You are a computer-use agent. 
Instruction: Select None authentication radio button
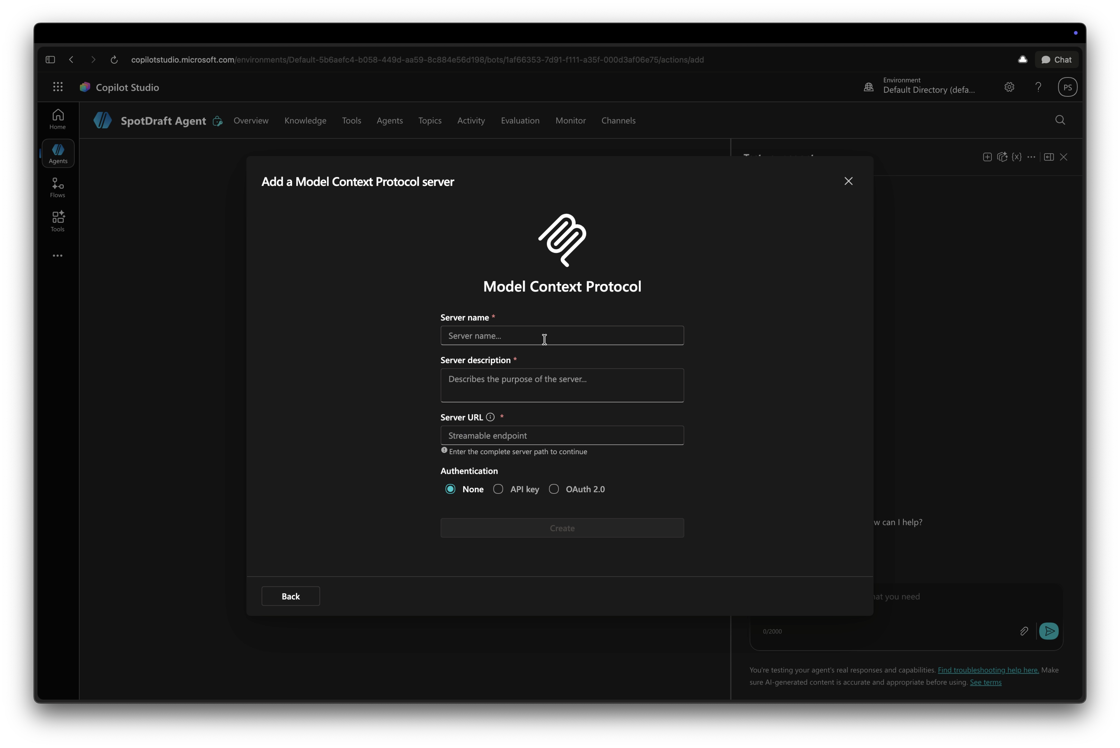(450, 489)
